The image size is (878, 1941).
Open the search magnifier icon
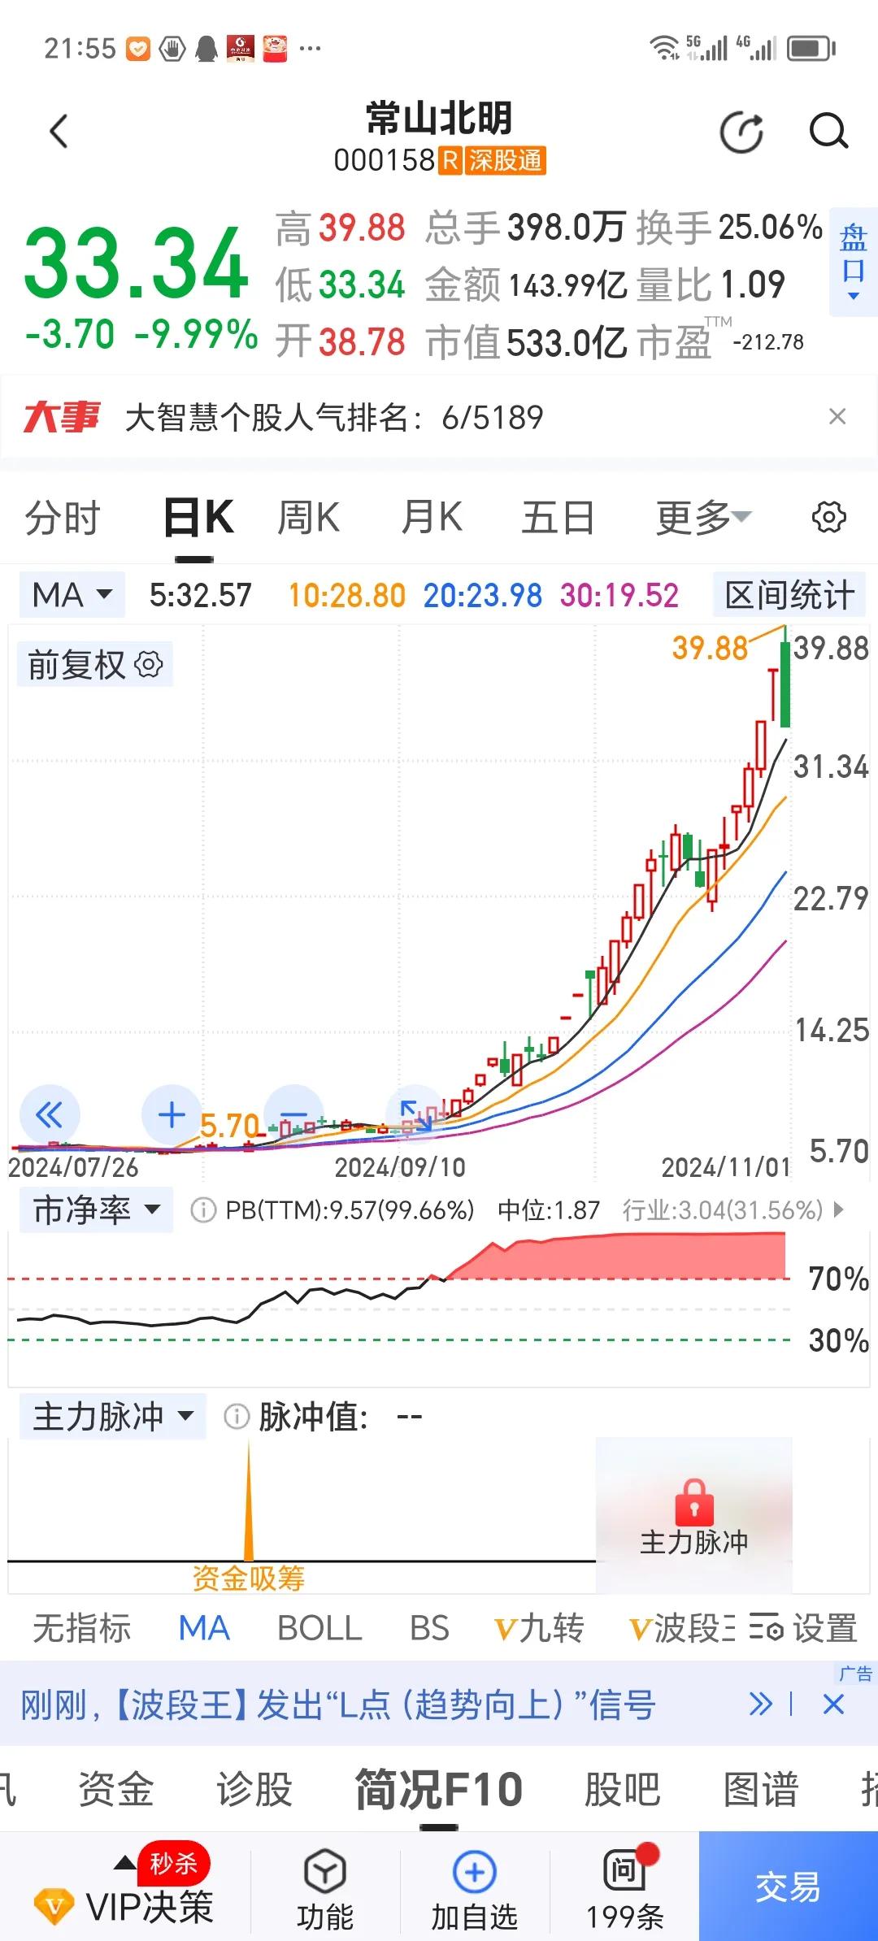[828, 132]
